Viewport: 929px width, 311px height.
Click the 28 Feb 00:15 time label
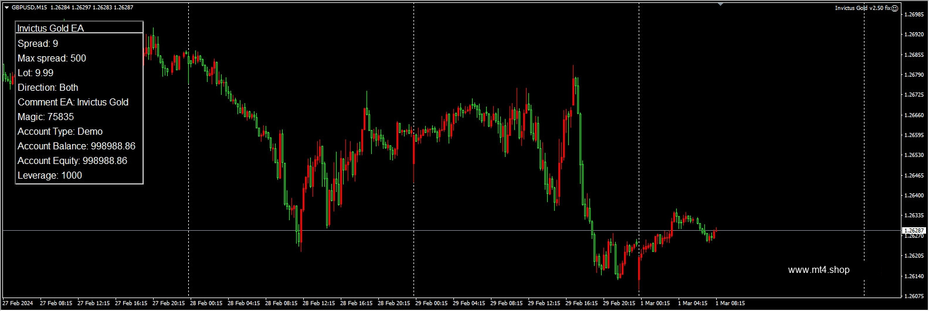[x=207, y=303]
